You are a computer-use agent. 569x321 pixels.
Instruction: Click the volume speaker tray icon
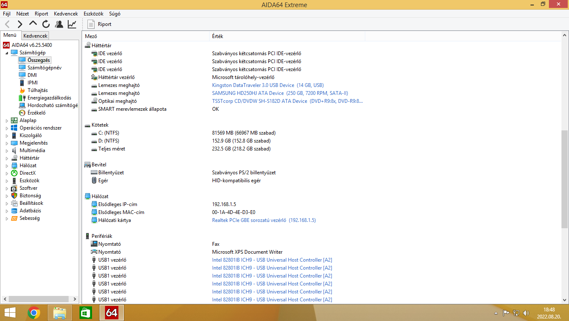coord(526,313)
